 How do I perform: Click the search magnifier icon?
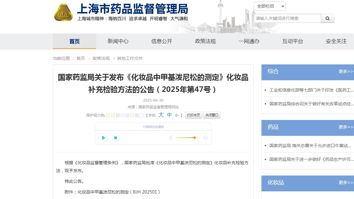[327, 18]
